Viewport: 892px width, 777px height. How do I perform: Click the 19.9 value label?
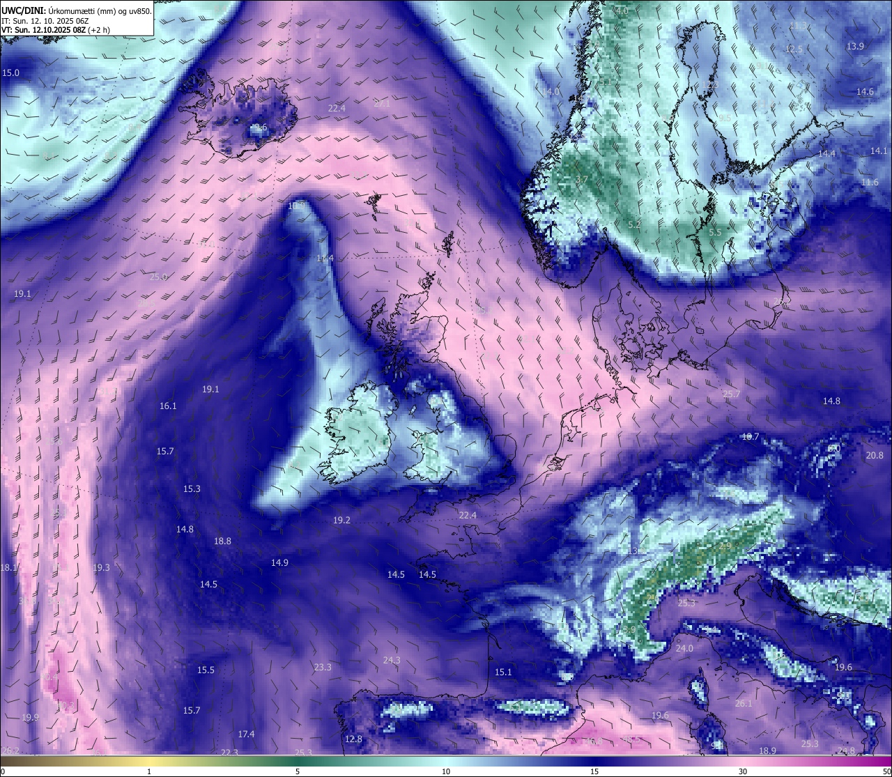30,718
